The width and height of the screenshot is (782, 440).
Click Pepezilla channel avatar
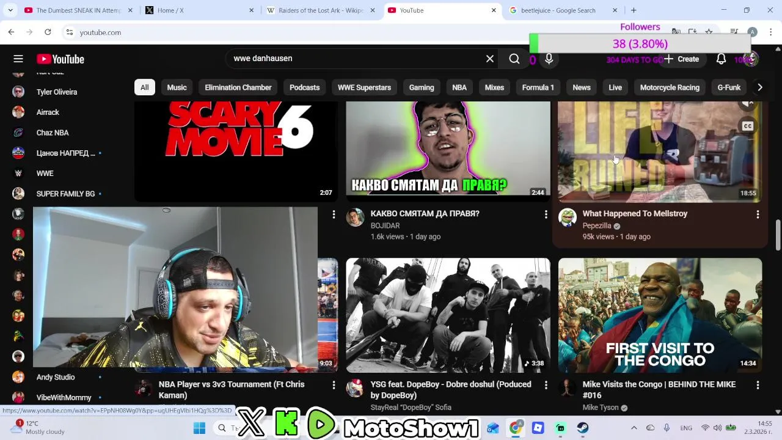(x=568, y=217)
